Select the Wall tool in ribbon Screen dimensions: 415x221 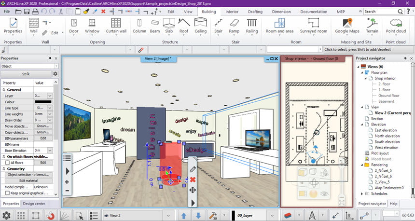[x=34, y=26]
